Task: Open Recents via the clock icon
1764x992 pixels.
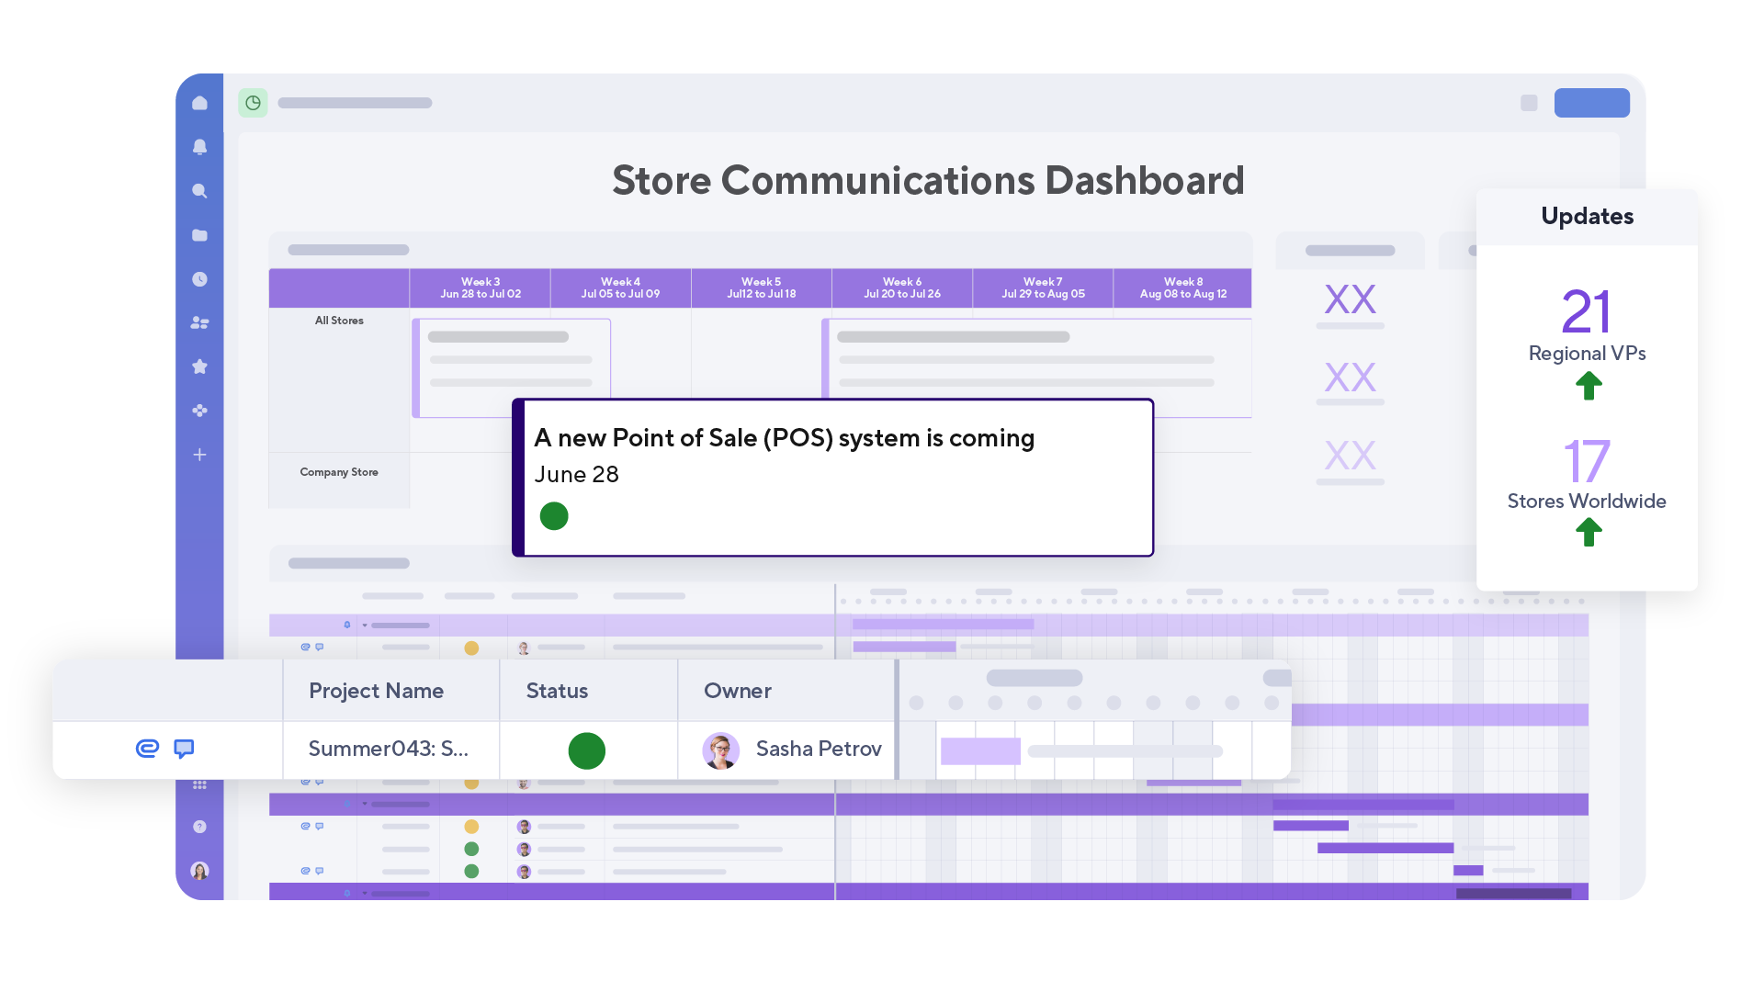Action: tap(199, 279)
